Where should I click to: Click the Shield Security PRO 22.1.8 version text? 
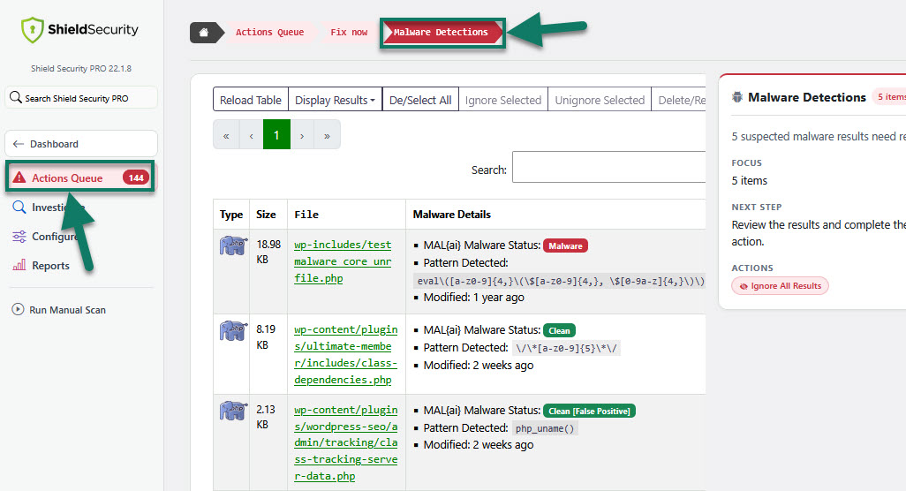tap(81, 68)
